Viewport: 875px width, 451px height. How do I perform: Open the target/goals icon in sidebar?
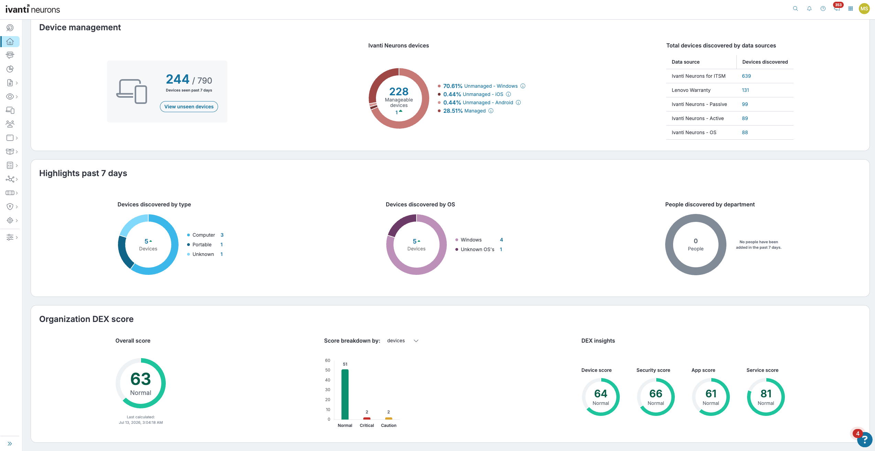[x=10, y=28]
